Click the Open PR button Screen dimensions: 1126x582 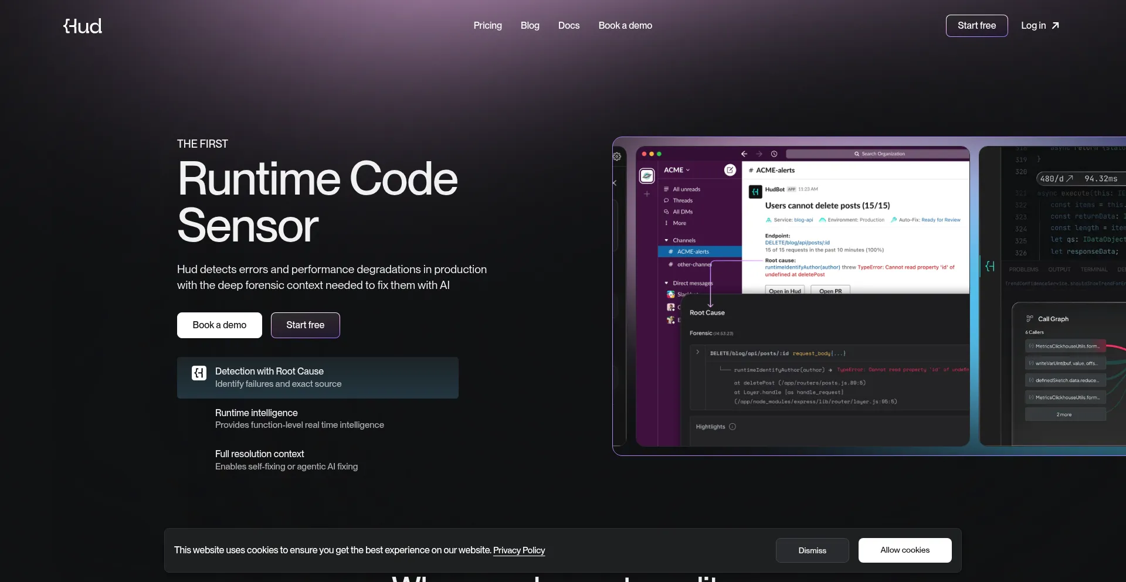pos(830,291)
